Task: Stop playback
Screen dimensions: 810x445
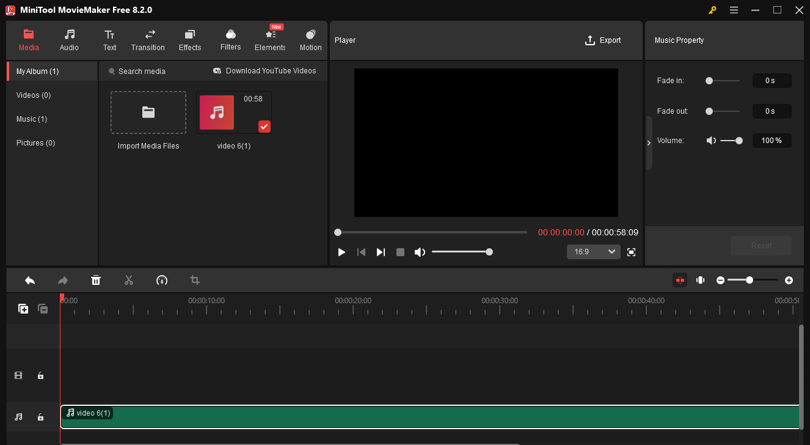Action: [x=400, y=252]
